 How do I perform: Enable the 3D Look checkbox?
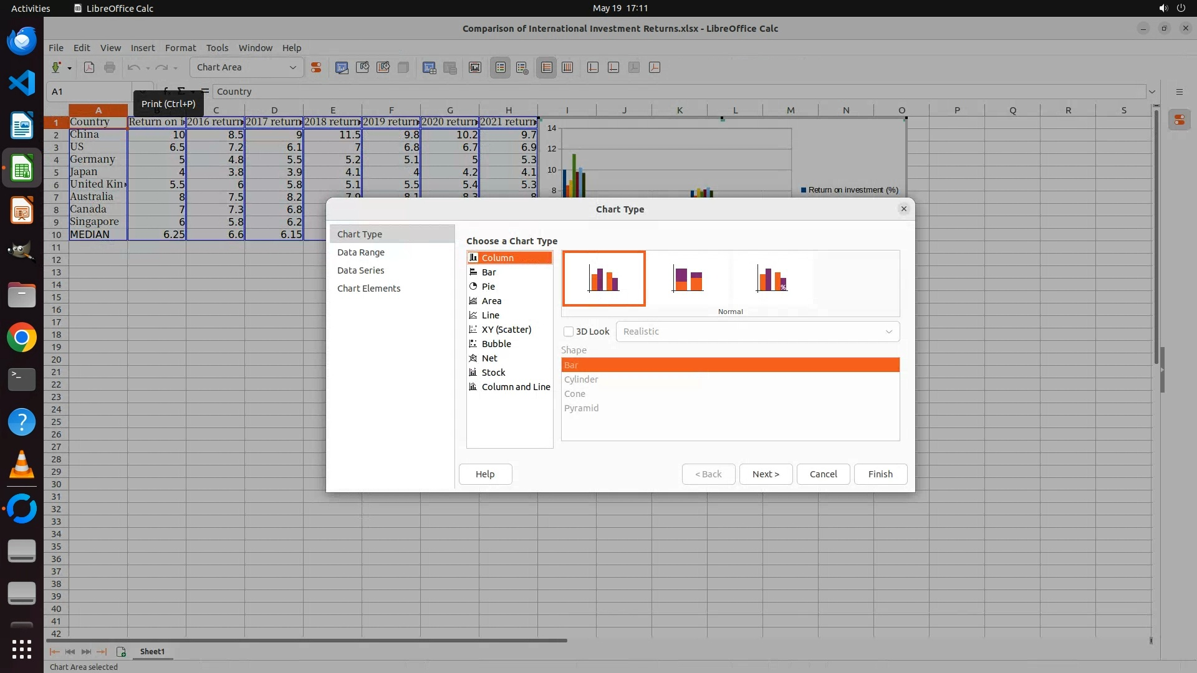[x=569, y=332]
